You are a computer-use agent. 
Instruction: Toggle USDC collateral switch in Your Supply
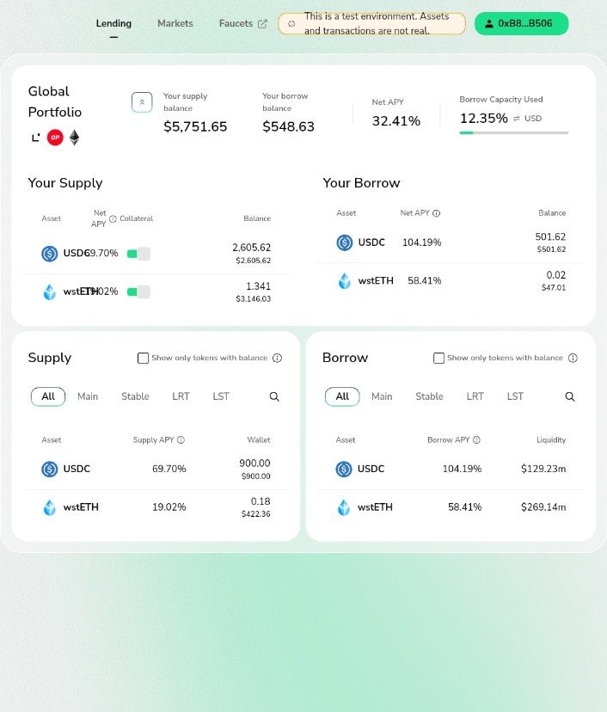pyautogui.click(x=138, y=254)
